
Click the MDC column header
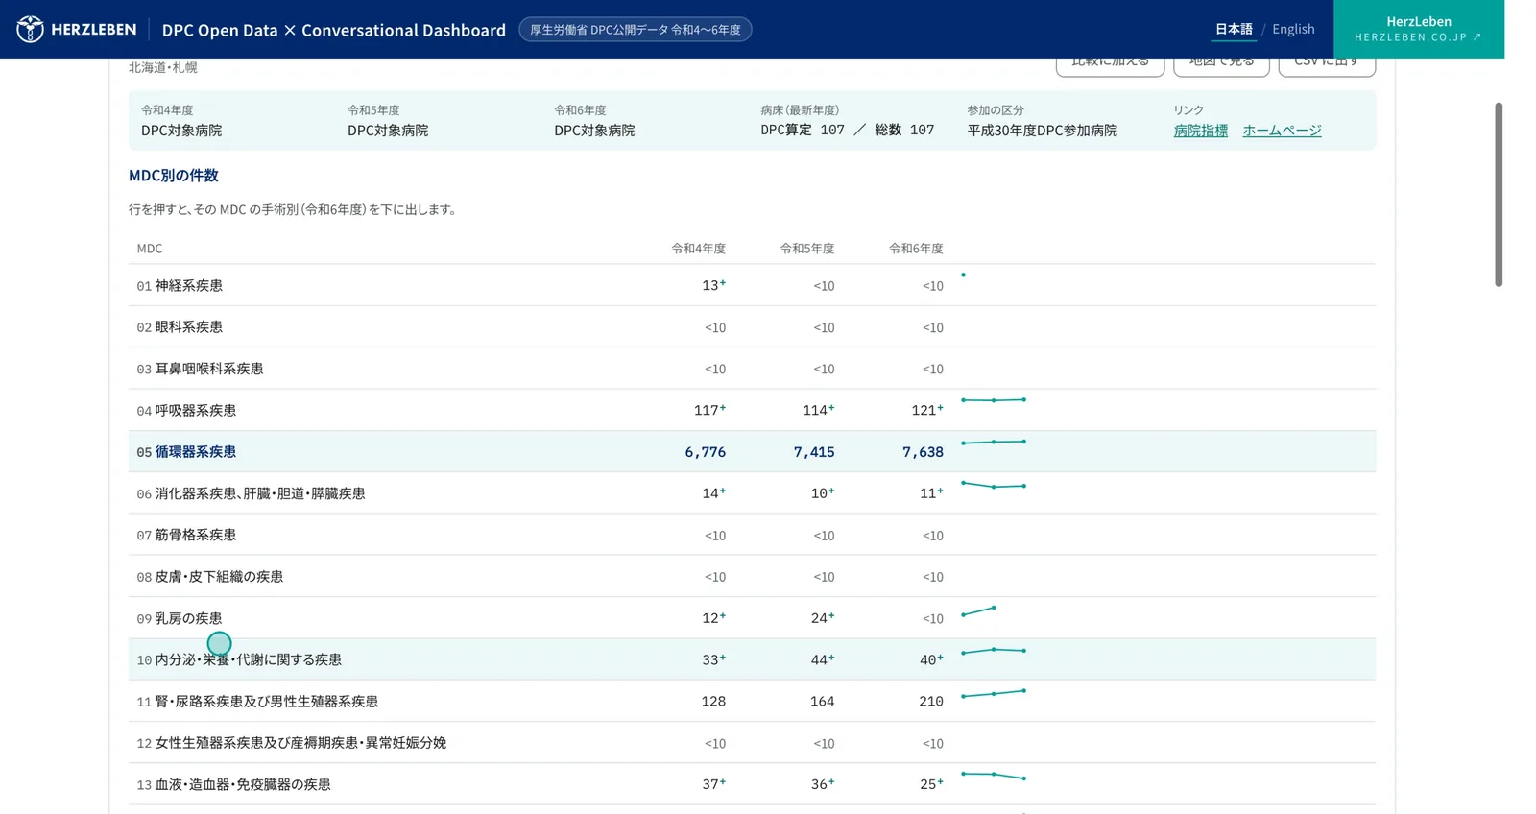(x=150, y=249)
